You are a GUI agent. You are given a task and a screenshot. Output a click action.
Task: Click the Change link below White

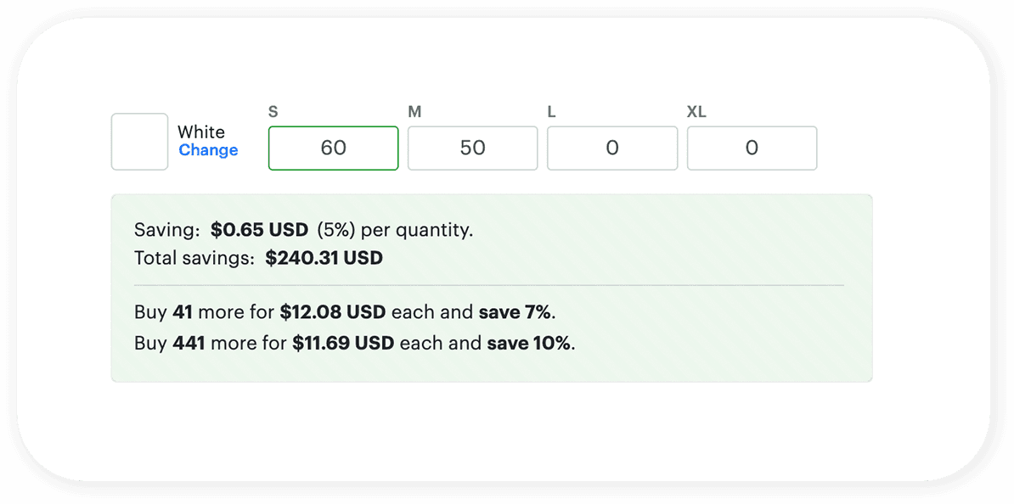tap(208, 150)
